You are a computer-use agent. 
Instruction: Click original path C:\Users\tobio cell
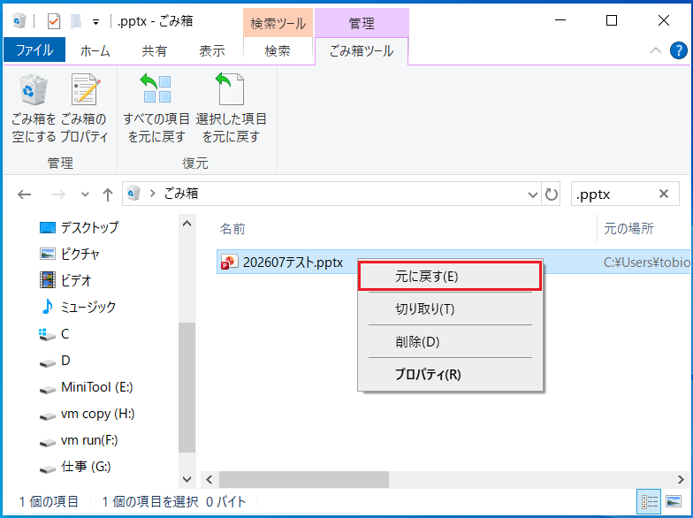click(647, 262)
